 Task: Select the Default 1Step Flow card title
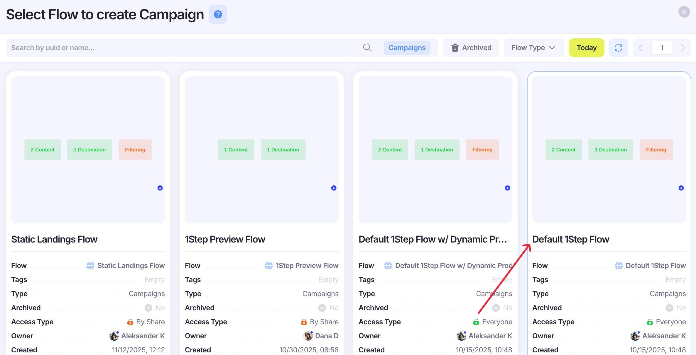tap(571, 239)
